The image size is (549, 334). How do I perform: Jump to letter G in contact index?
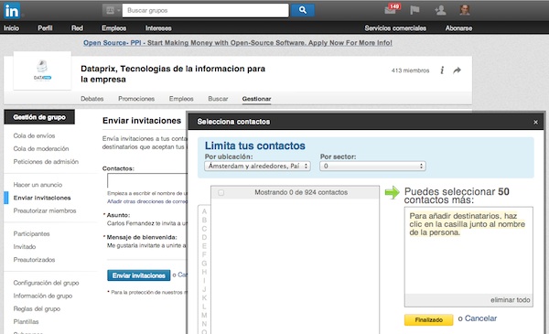204,264
